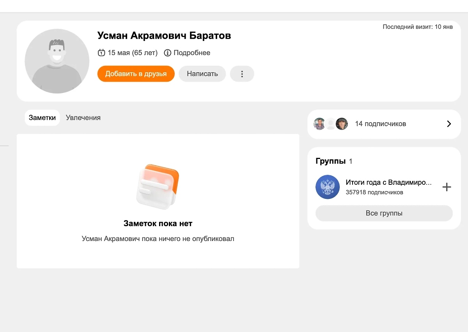This screenshot has height=332, width=468.
Task: Click the calendar icon near the birthday
Action: [x=101, y=53]
